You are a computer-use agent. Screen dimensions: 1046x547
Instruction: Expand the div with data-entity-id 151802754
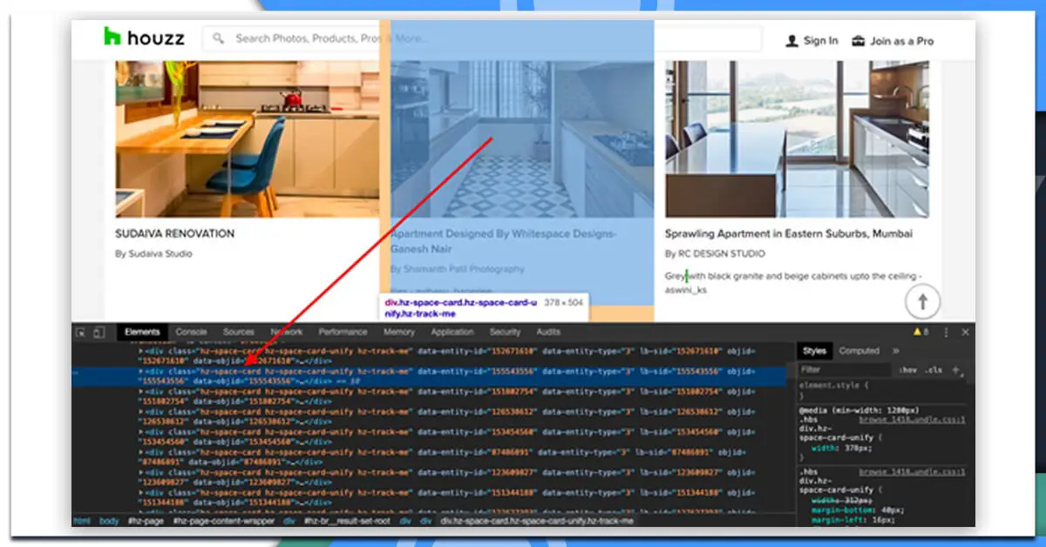tap(141, 391)
